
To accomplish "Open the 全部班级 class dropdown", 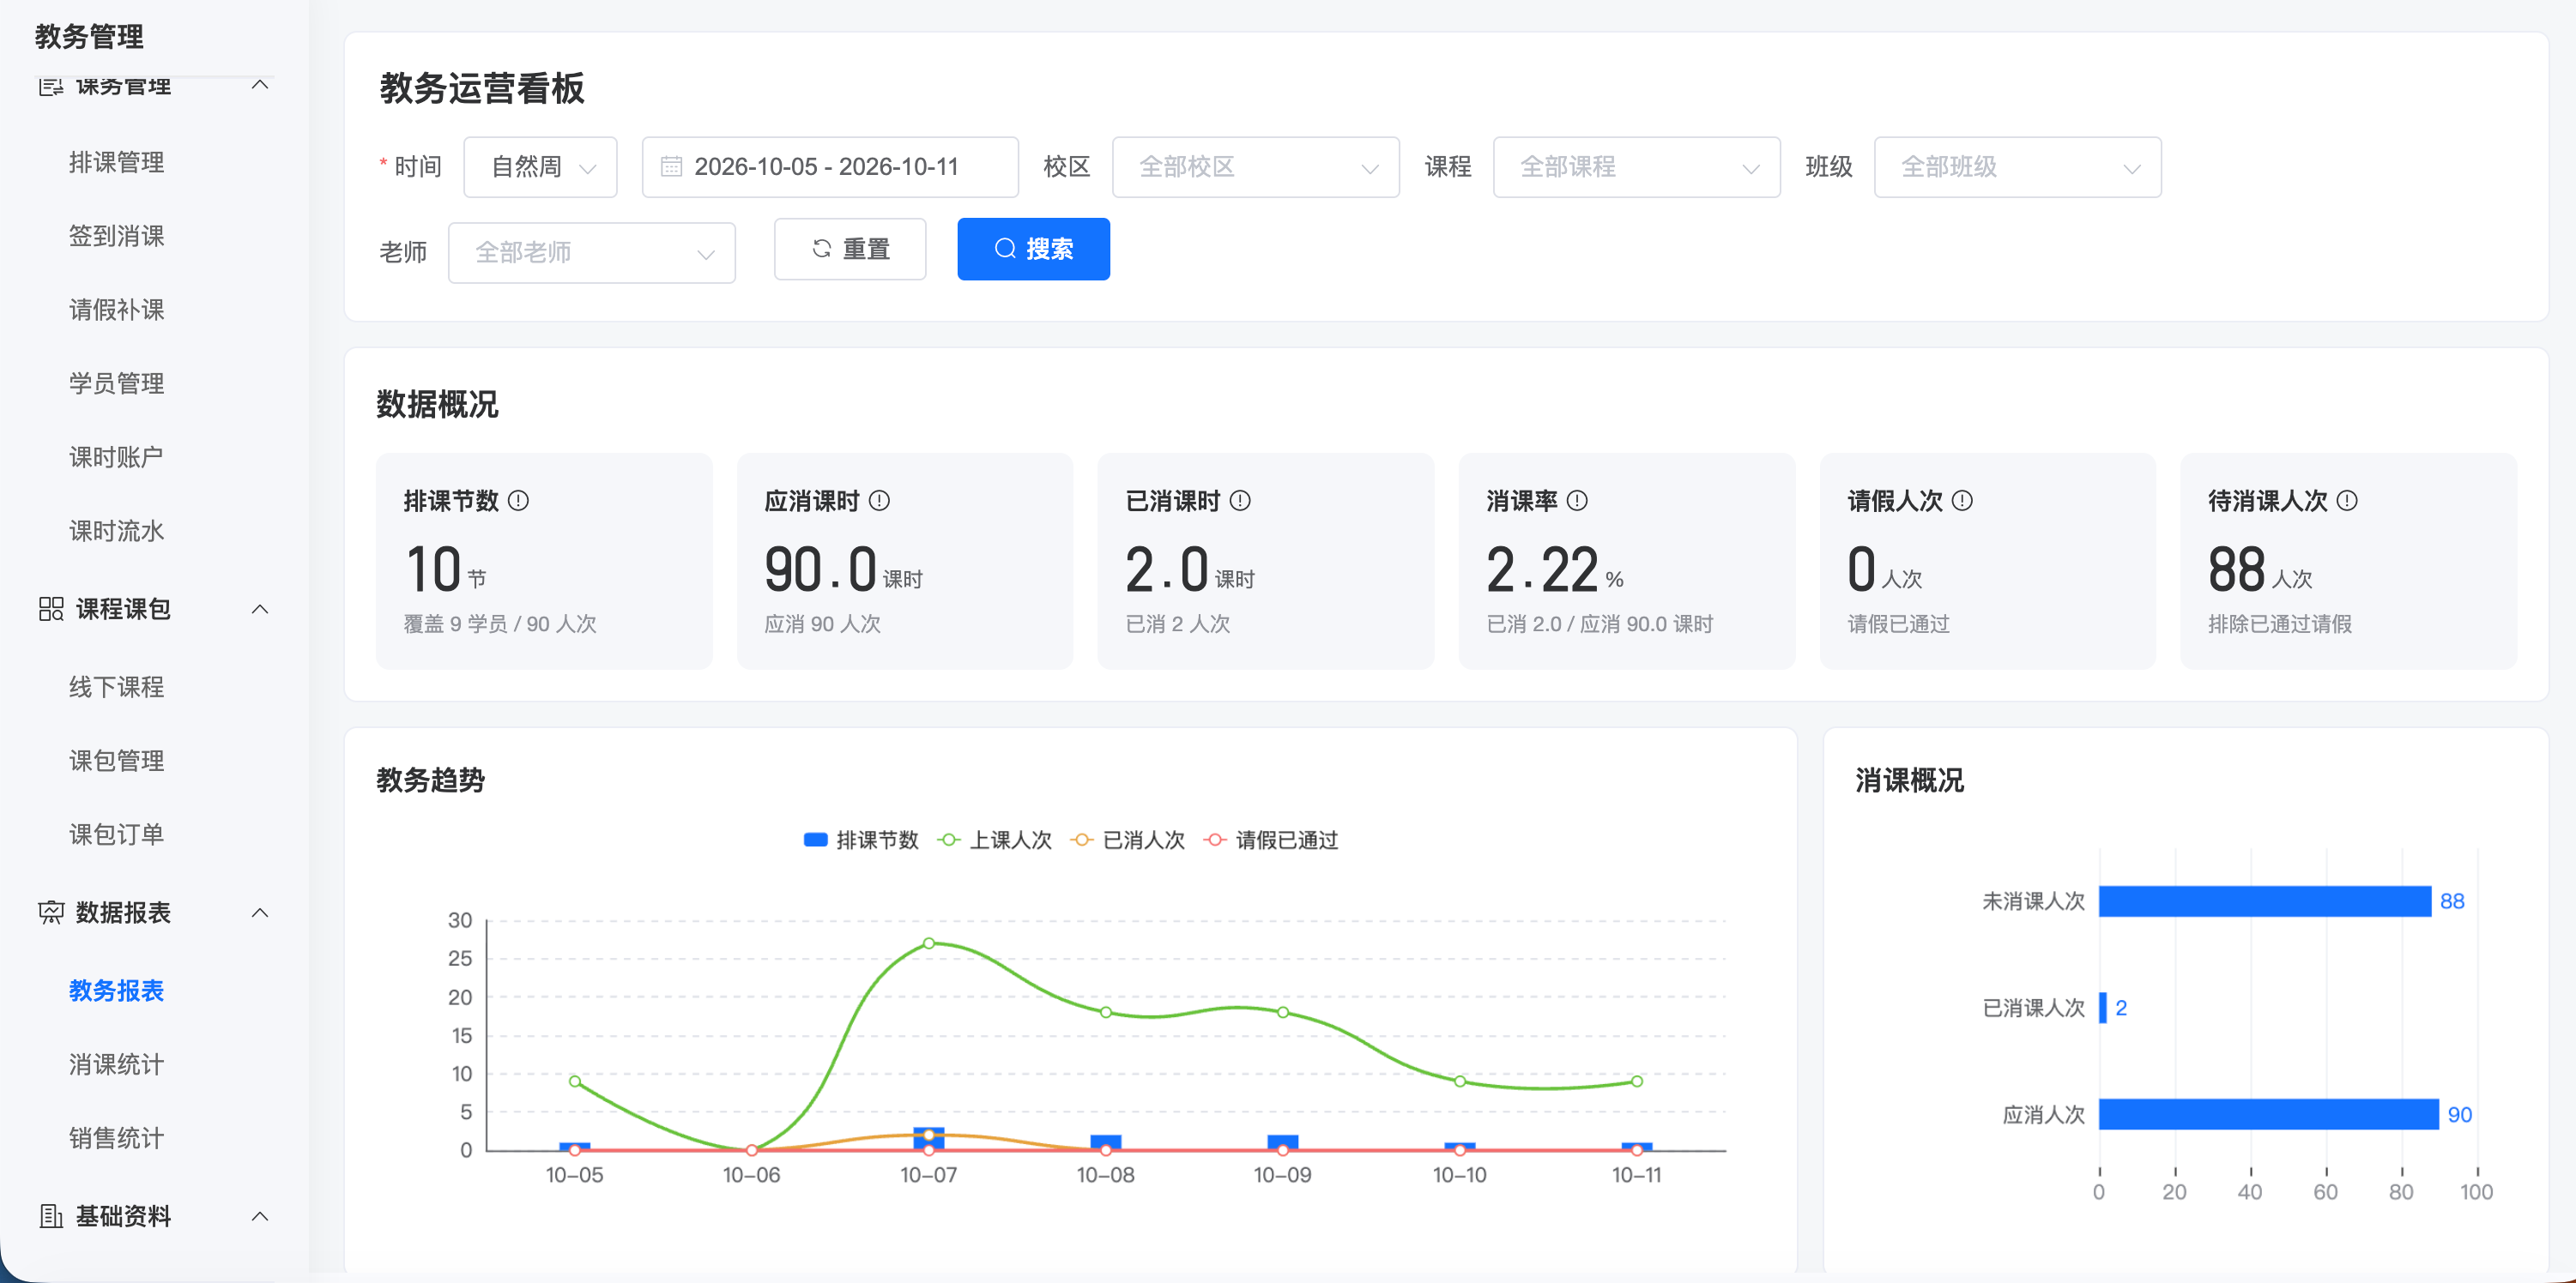I will [2018, 167].
